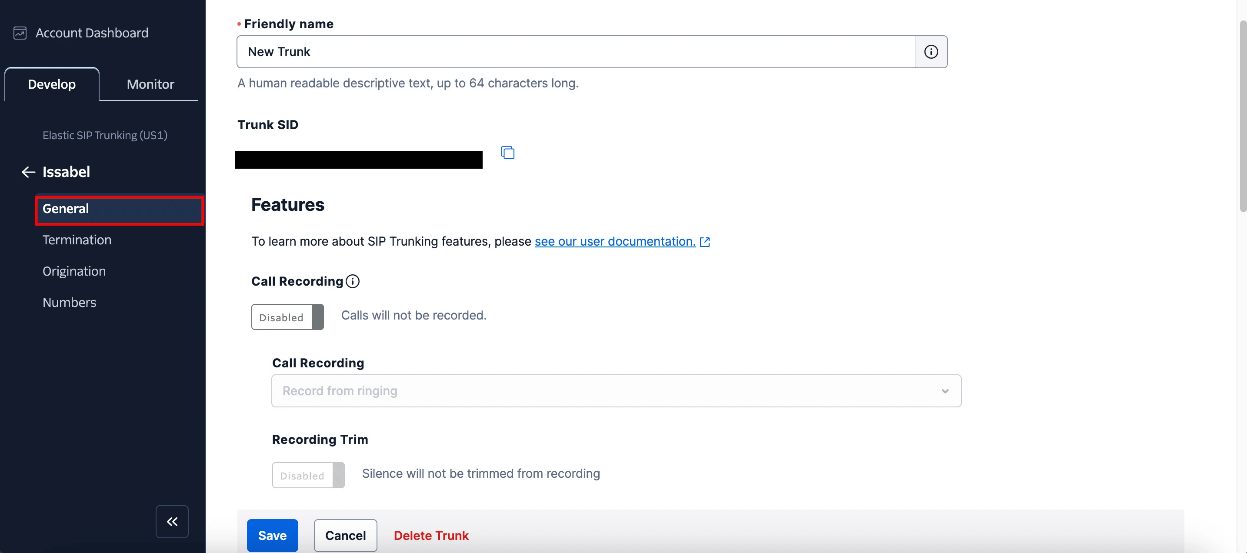Toggle the Disabled switch under Call Recording
1247x553 pixels.
287,316
